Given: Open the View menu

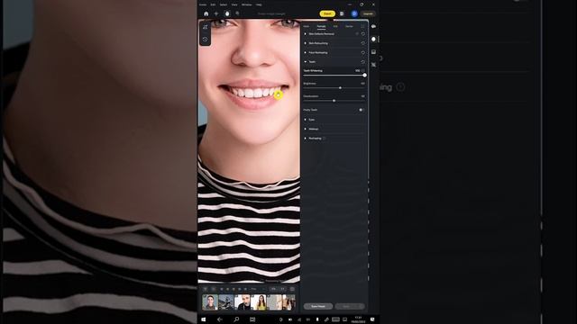Looking at the screenshot, I should [x=234, y=4].
